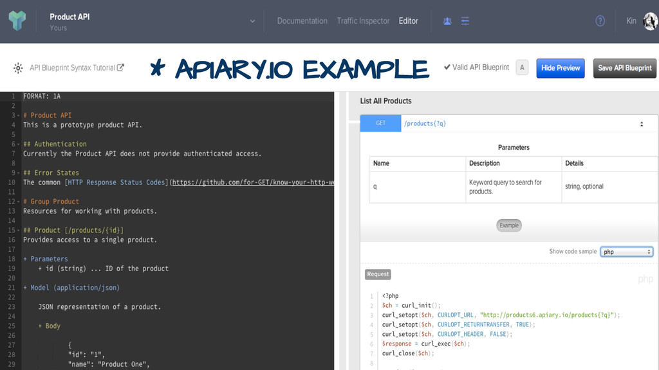
Task: Click the curl_exec line in code sample
Action: [x=426, y=344]
